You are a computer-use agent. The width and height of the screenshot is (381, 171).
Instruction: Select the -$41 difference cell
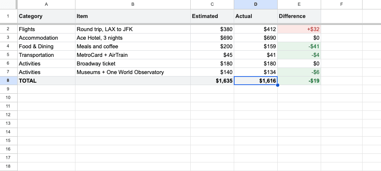click(x=299, y=46)
